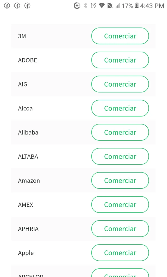
Task: Tap the 4:43 PM clock
Action: (152, 6)
